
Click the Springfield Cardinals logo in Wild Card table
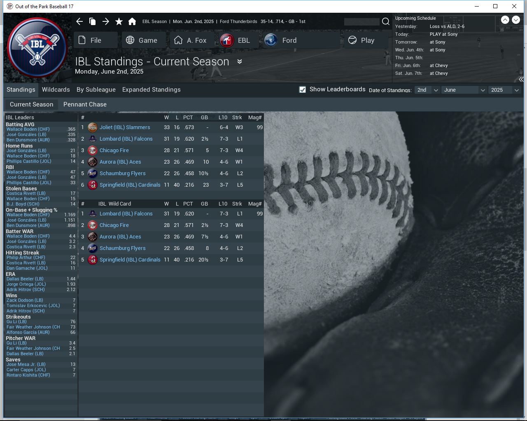[x=93, y=260]
